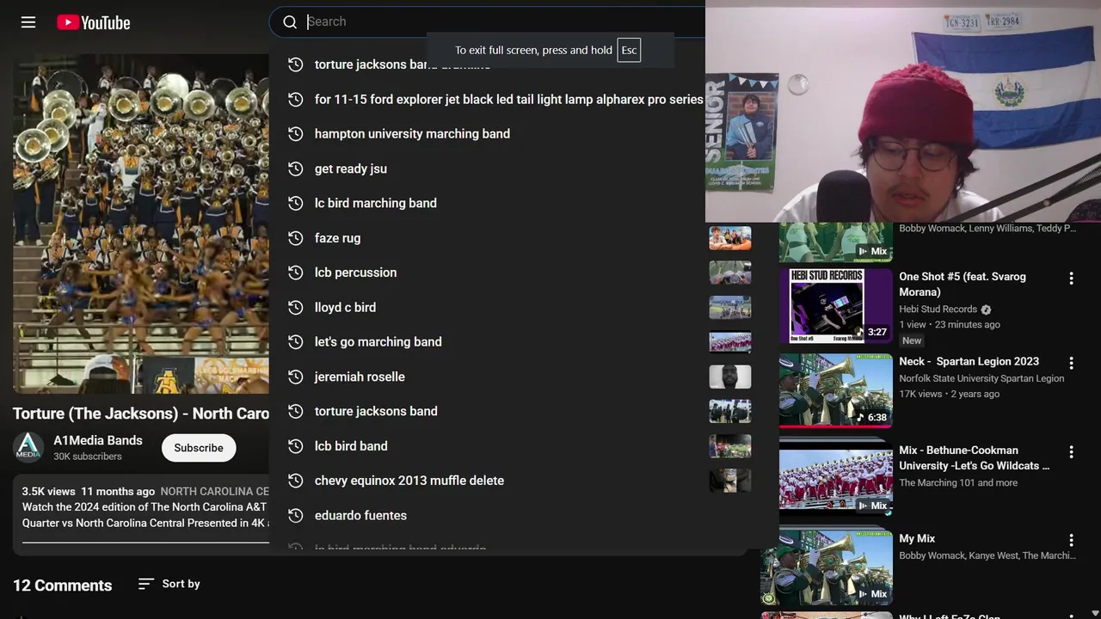Open more options for Bethune-Cookman mix

pyautogui.click(x=1071, y=452)
